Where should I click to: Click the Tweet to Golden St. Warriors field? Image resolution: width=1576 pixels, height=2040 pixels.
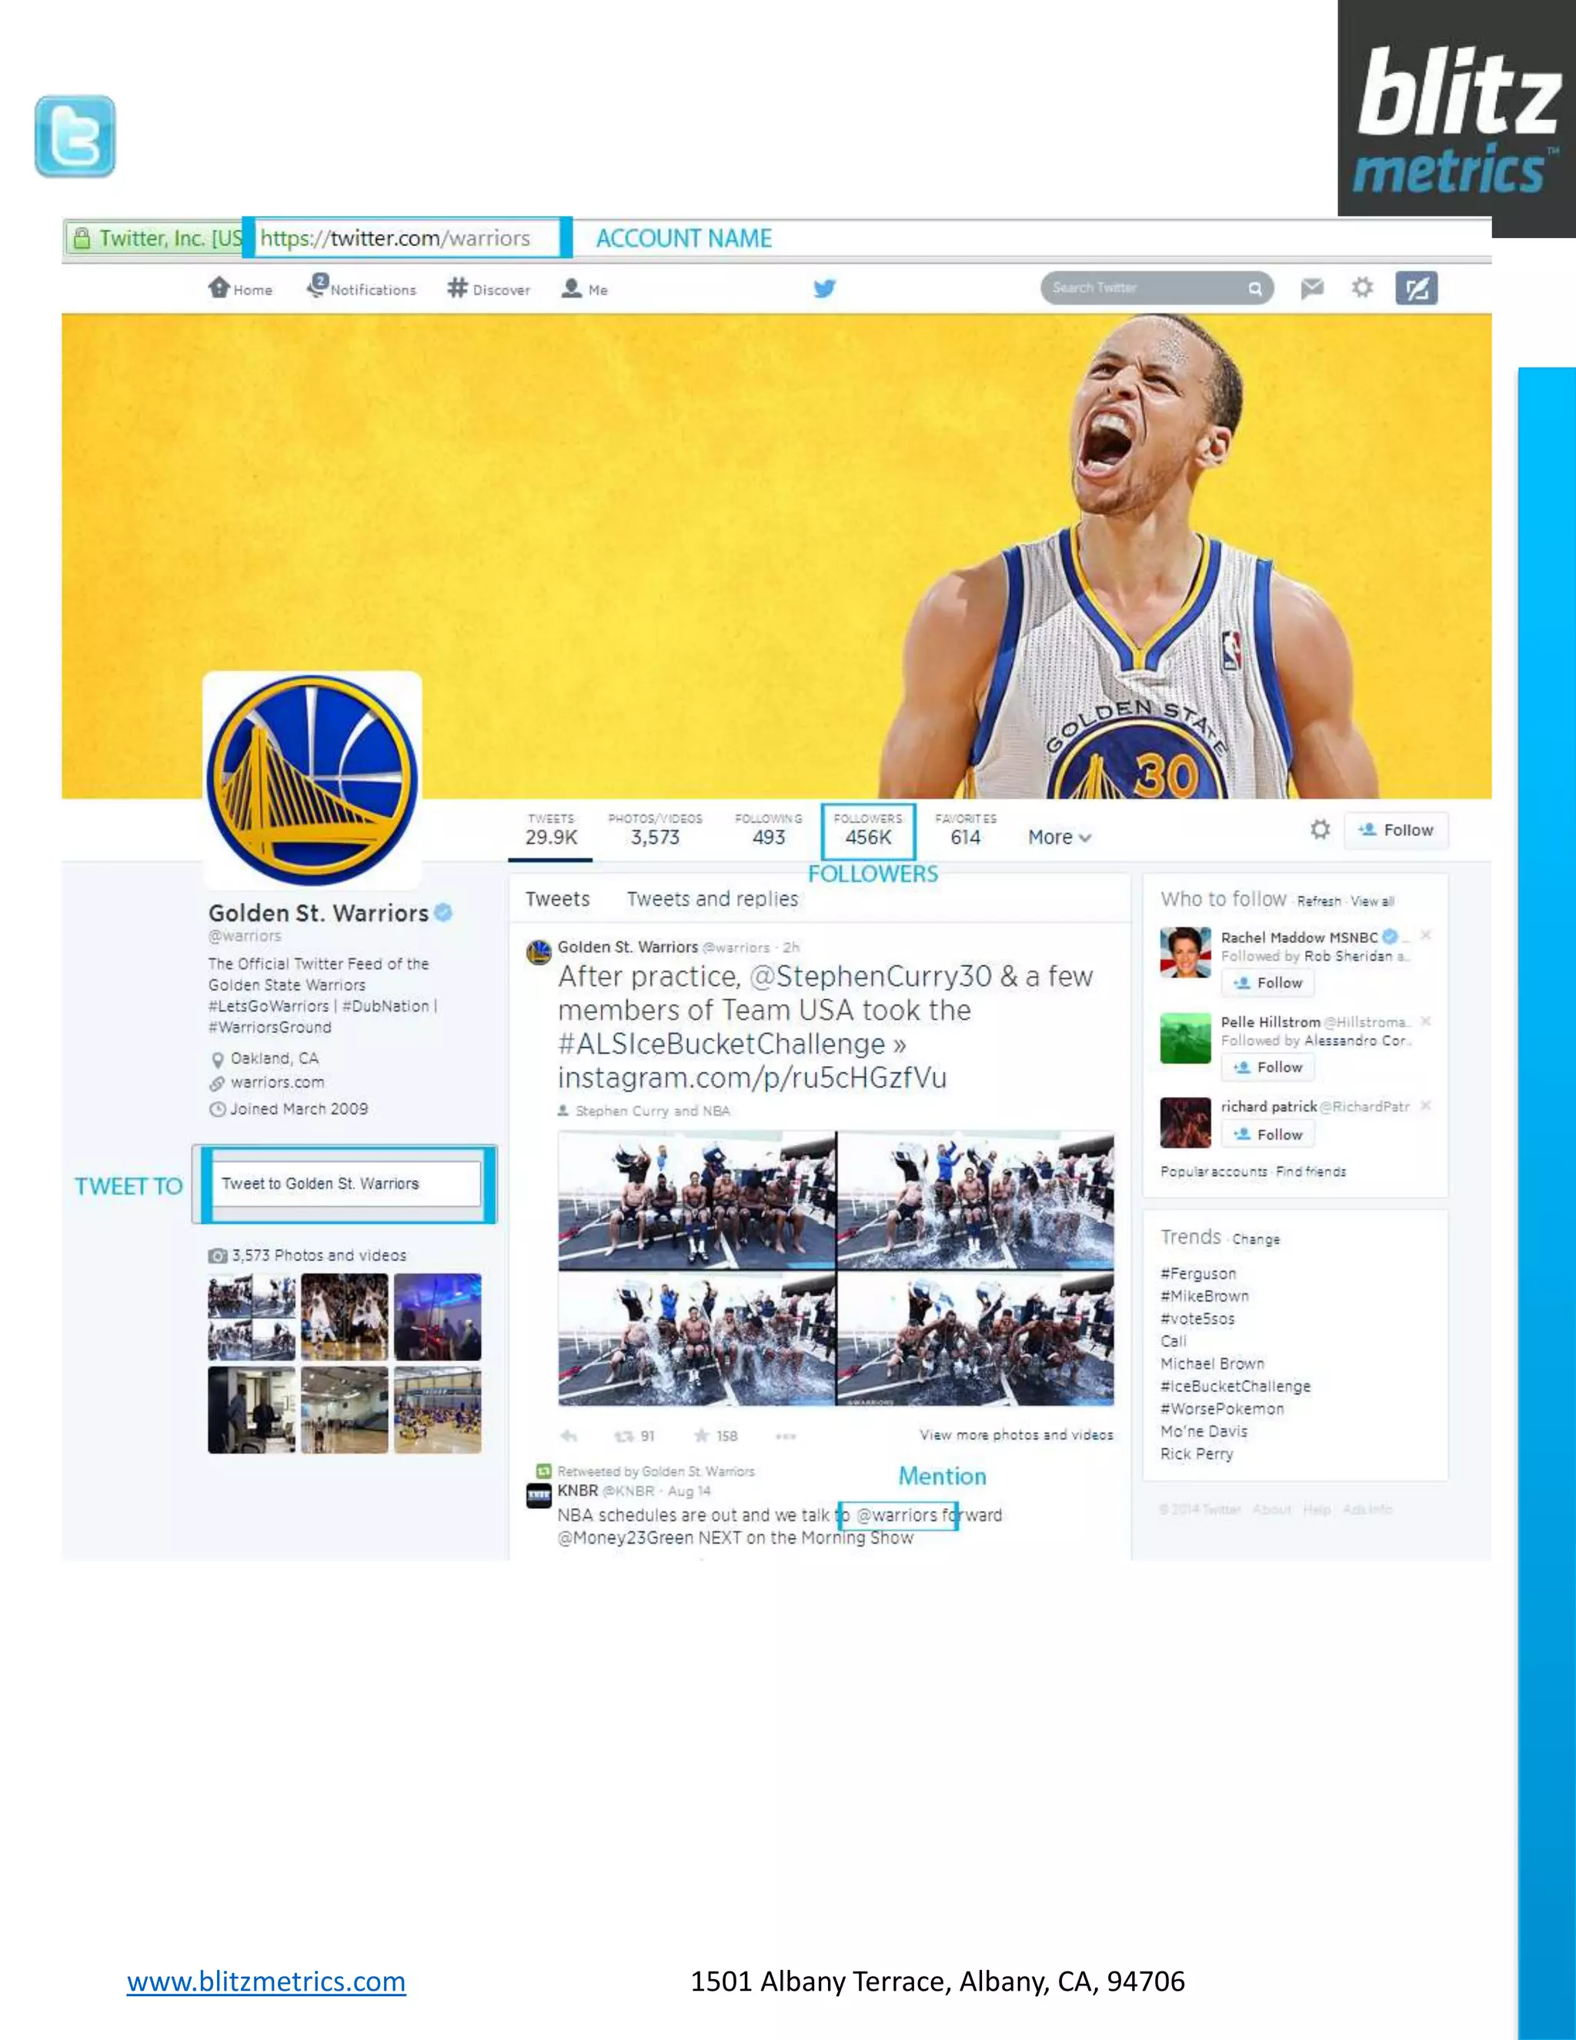[x=346, y=1183]
